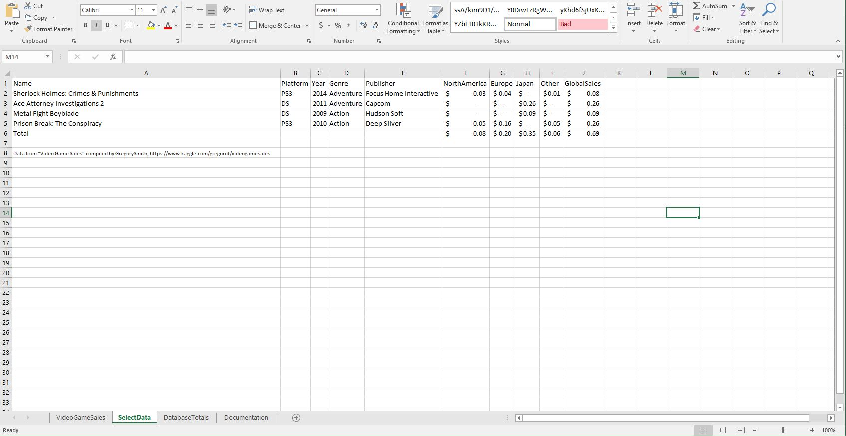This screenshot has width=846, height=436.
Task: Expand the Merge & Center options arrow
Action: [x=307, y=25]
